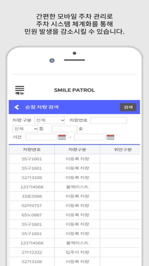149x266 pixels.
Task: Select the 순찰 차량 검색 heading
Action: coord(42,107)
